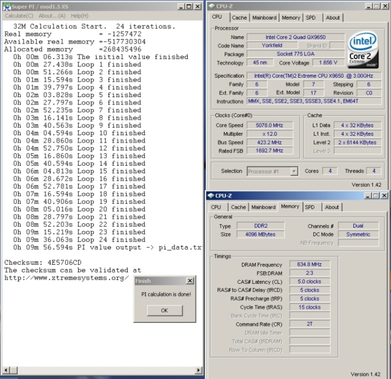This screenshot has width=391, height=379.
Task: Click OK in the Finish dialog
Action: [165, 311]
